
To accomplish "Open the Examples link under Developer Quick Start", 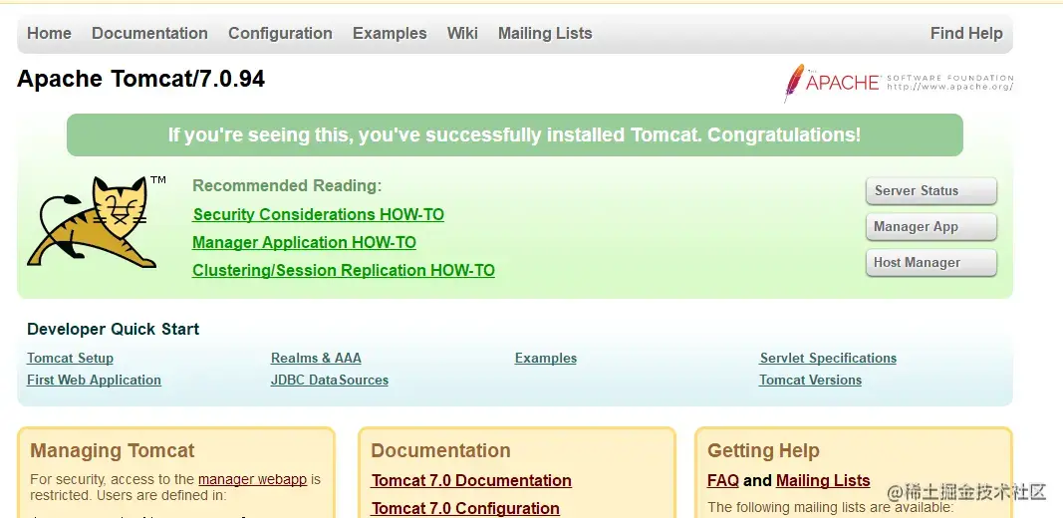I will [x=546, y=358].
